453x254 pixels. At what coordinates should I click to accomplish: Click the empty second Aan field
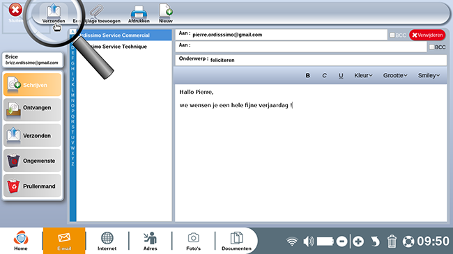[x=301, y=47]
